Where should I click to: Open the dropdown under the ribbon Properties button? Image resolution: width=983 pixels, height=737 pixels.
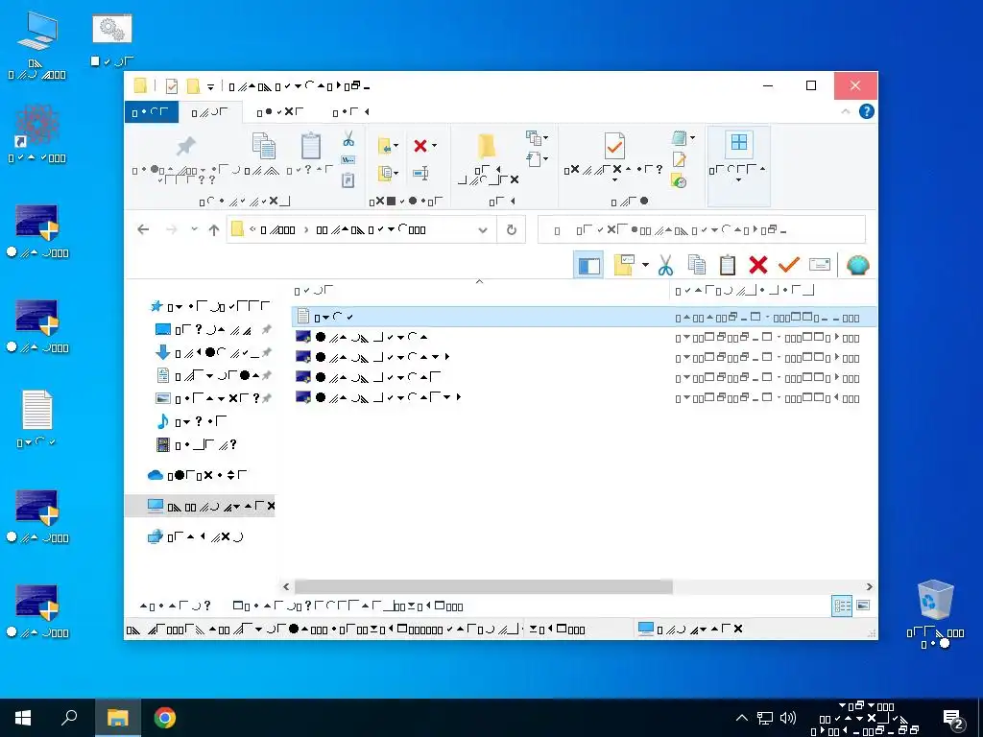[614, 179]
